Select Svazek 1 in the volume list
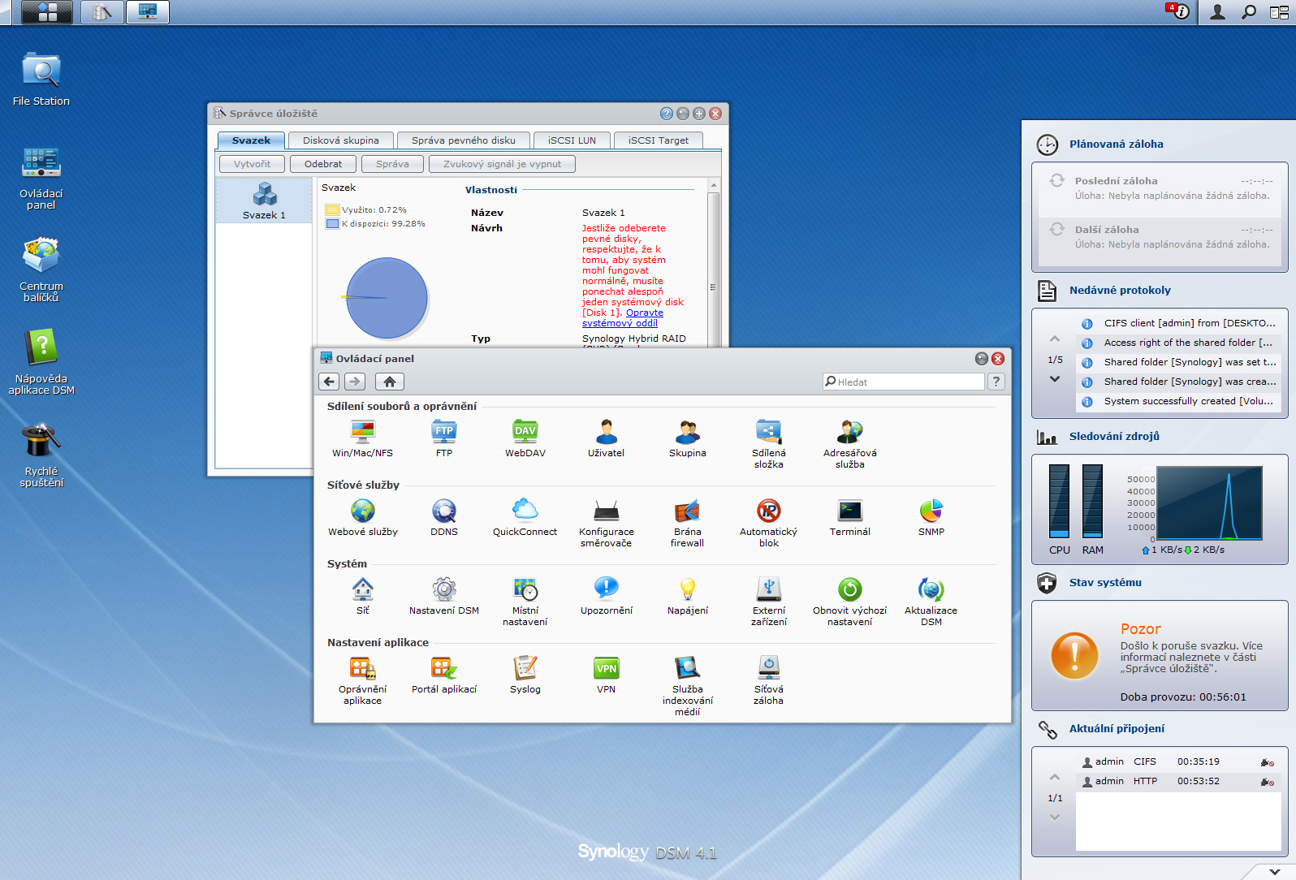The height and width of the screenshot is (880, 1296). [x=264, y=201]
